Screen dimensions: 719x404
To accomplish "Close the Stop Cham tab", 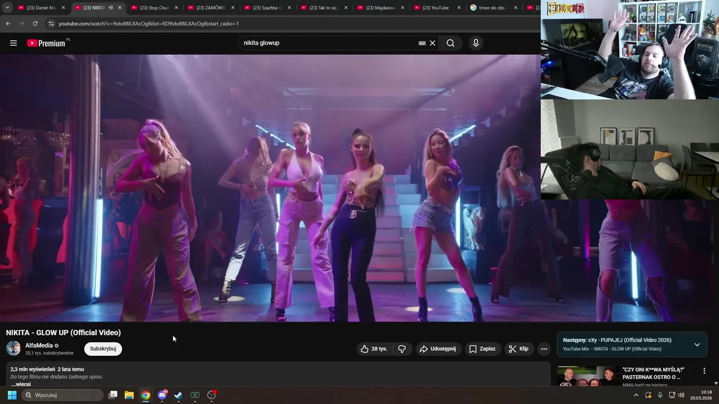I will [176, 8].
